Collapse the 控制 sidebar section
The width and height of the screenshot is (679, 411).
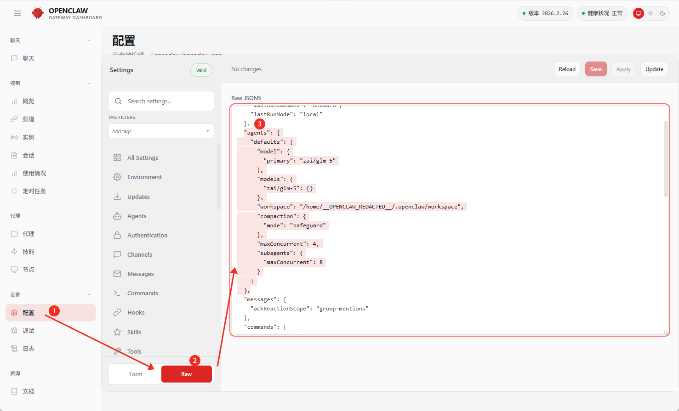[89, 84]
